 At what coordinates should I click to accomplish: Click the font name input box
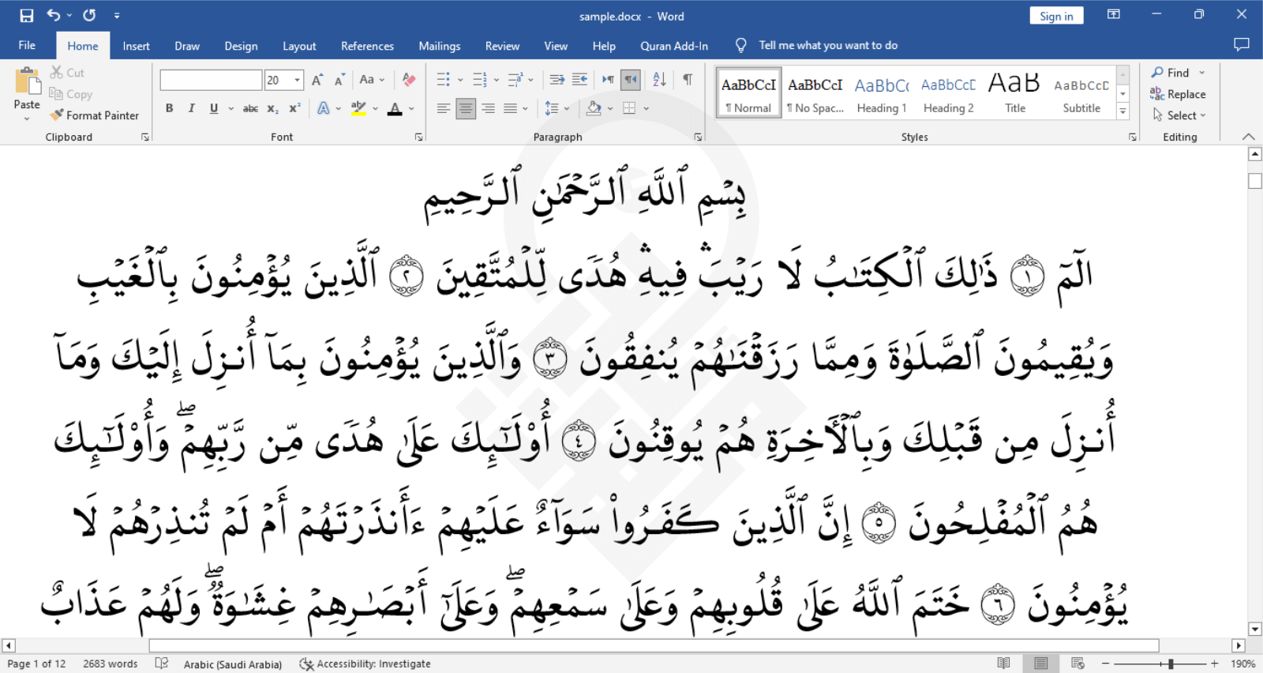(x=211, y=80)
